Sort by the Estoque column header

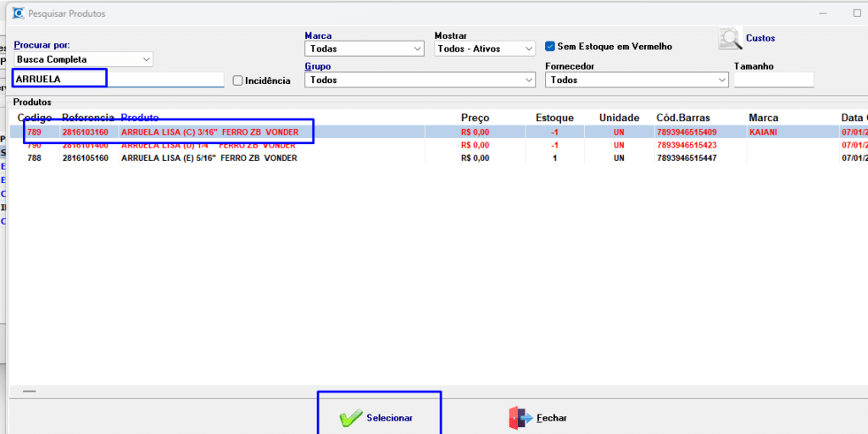(554, 118)
